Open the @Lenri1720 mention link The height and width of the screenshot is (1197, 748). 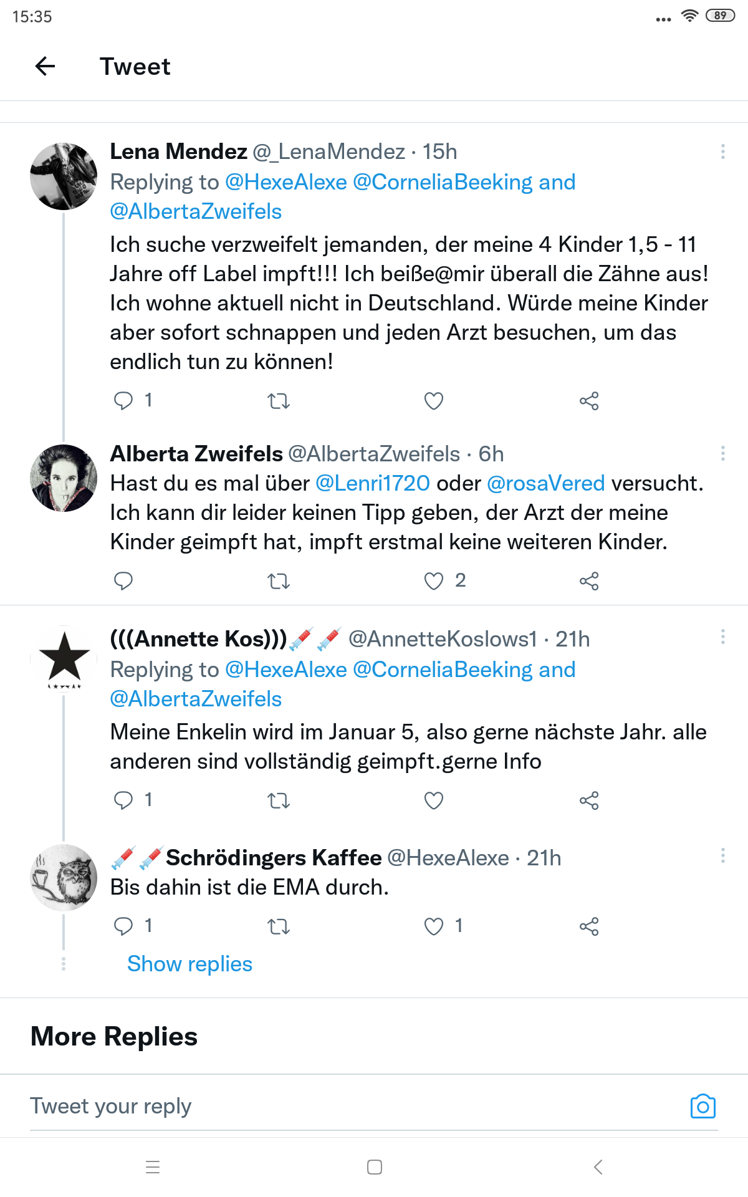pyautogui.click(x=373, y=483)
